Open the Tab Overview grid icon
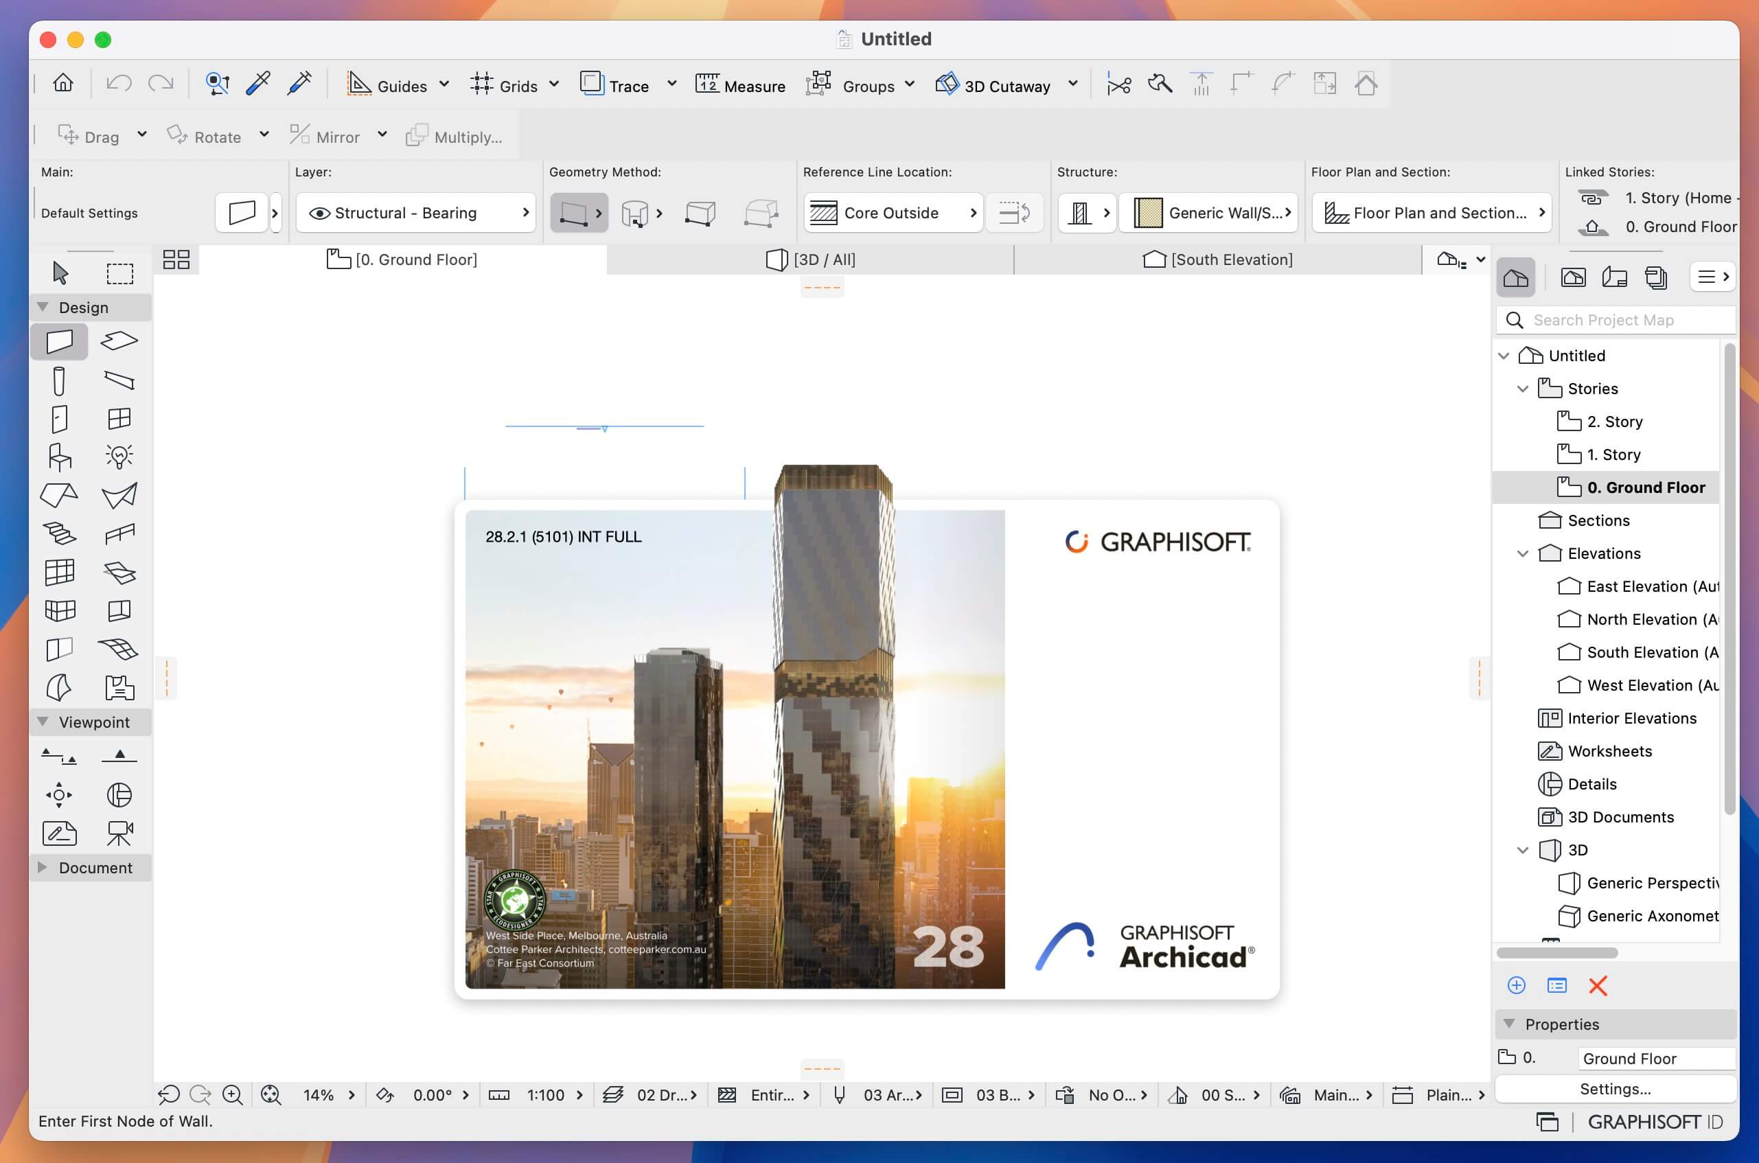This screenshot has height=1163, width=1759. point(176,260)
